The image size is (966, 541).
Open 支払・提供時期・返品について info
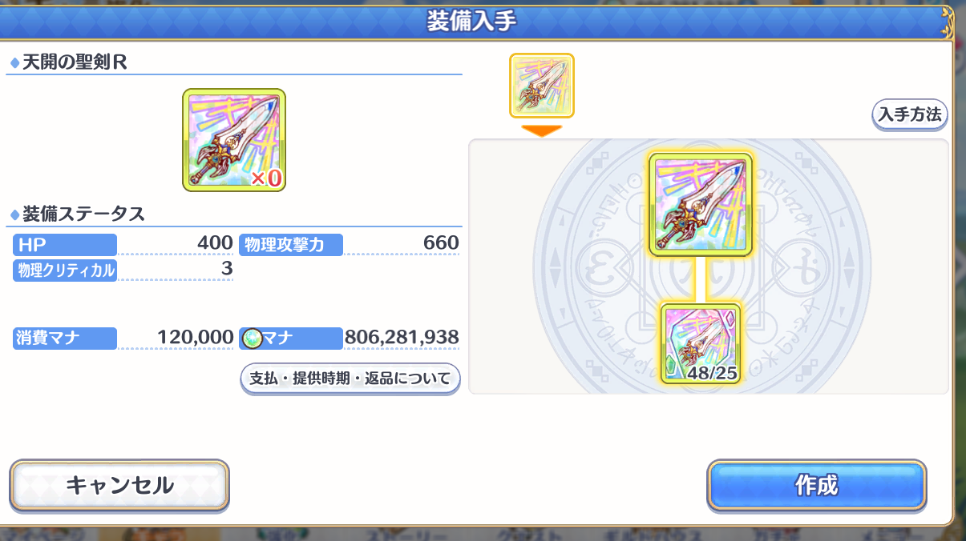click(350, 379)
